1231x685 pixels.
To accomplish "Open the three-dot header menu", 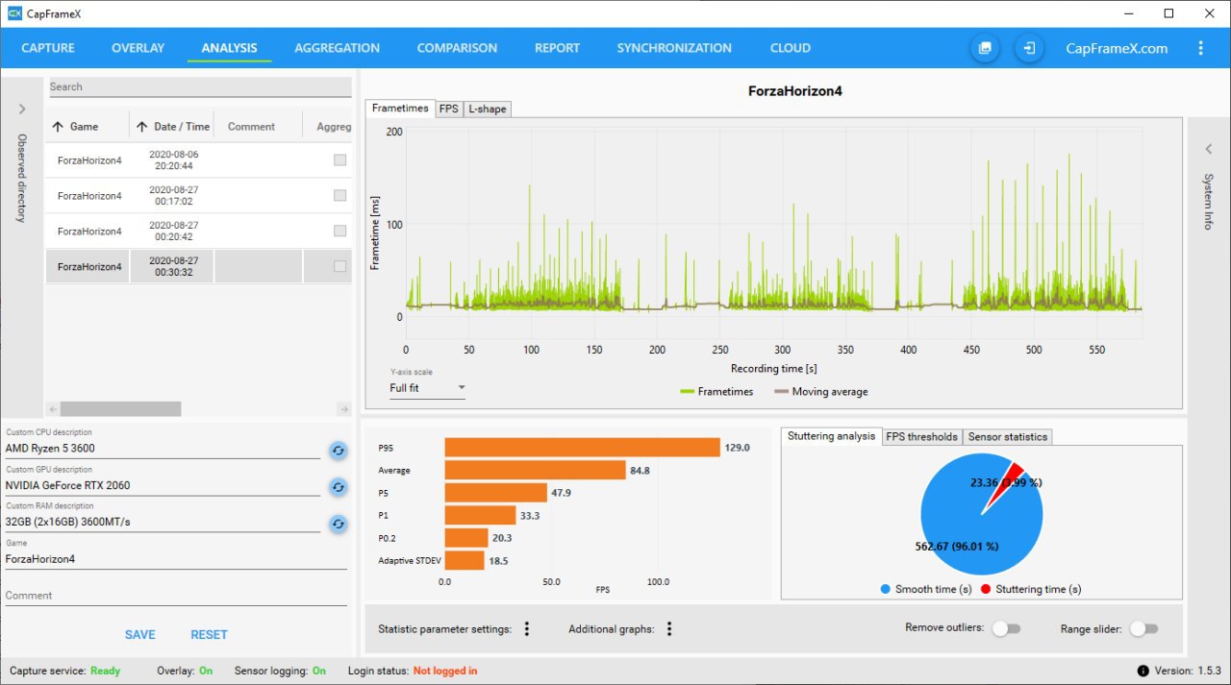I will [1200, 48].
